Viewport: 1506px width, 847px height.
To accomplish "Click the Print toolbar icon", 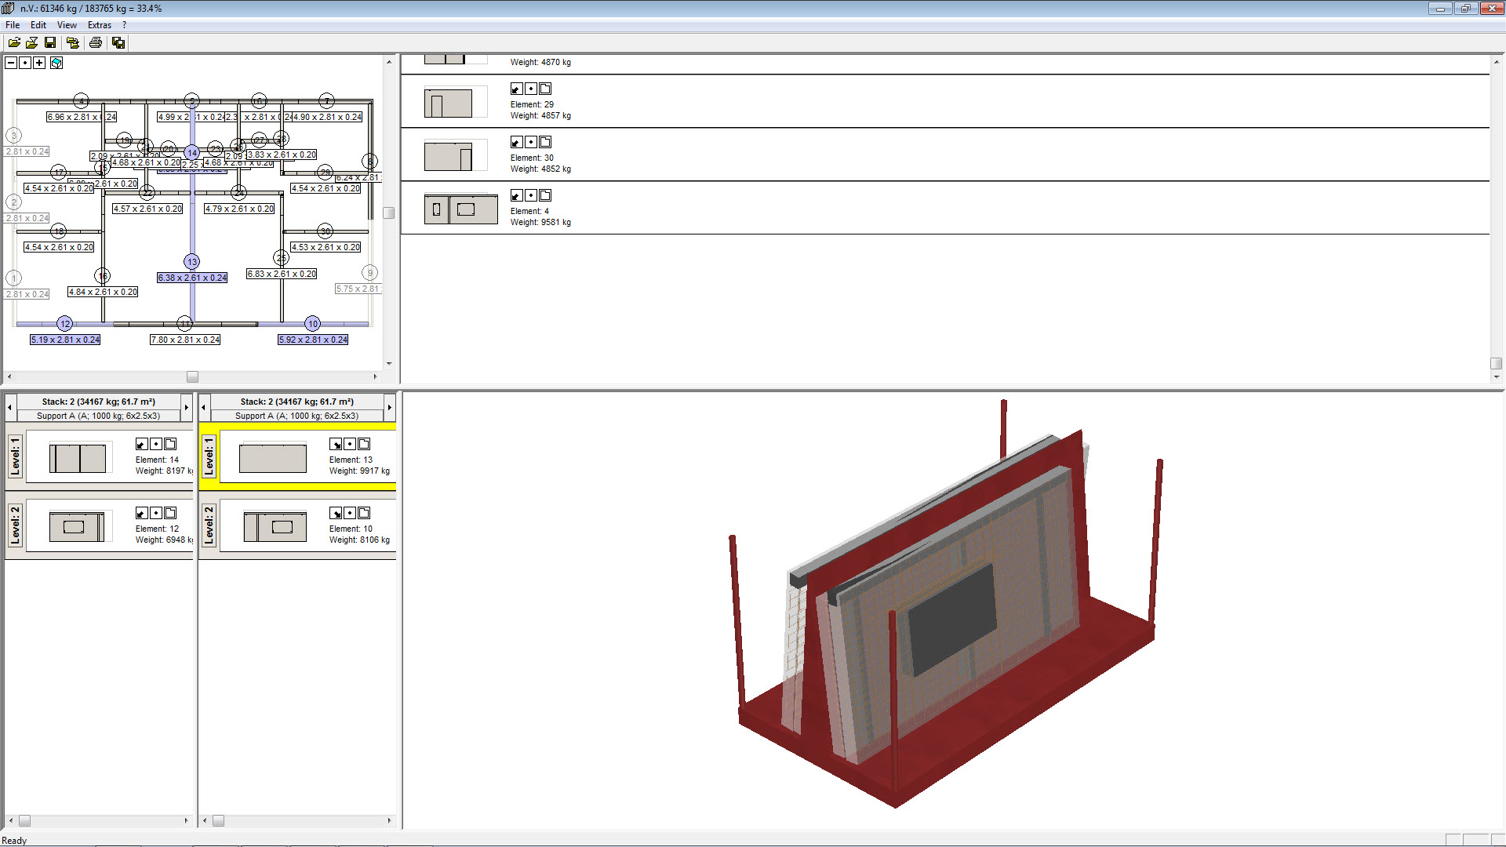I will click(96, 42).
